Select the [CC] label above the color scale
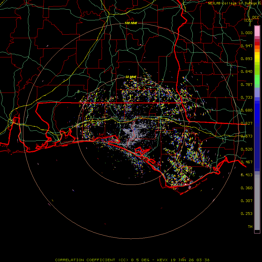 [249, 20]
